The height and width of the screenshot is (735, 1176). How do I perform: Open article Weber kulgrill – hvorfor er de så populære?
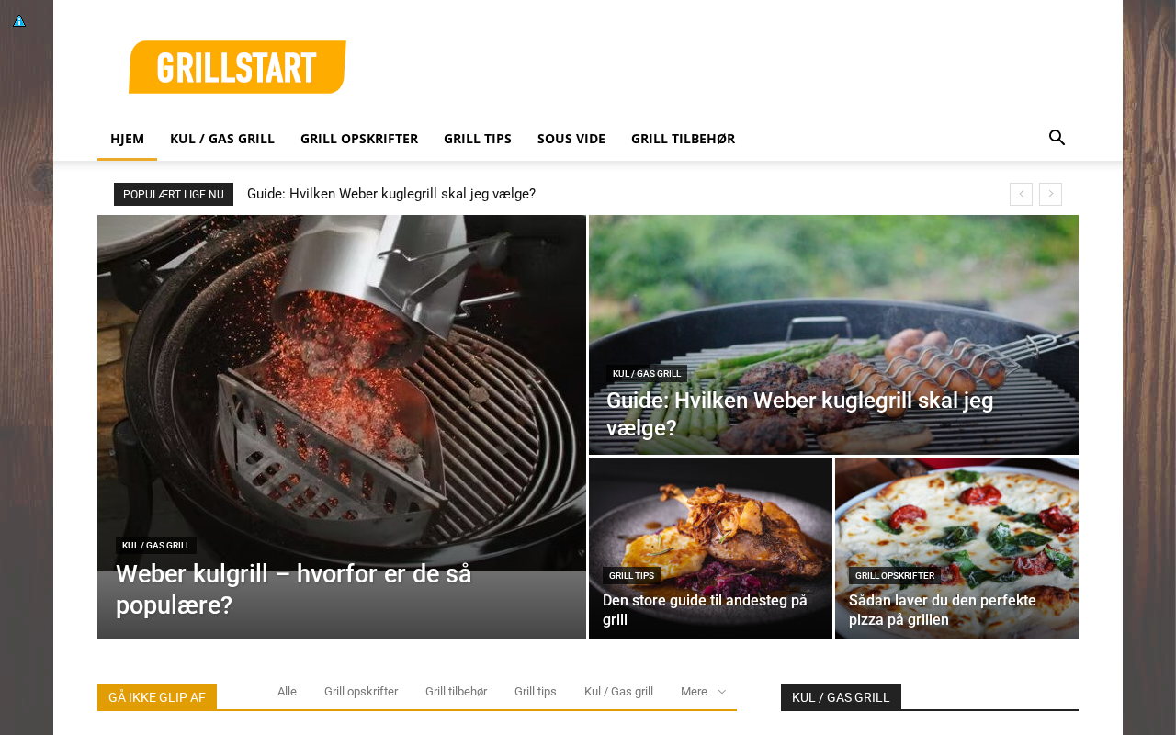(294, 590)
